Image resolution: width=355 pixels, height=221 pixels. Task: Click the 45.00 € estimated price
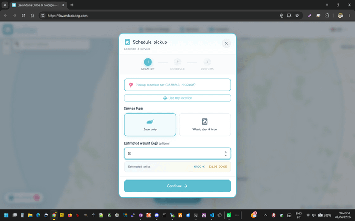199,167
